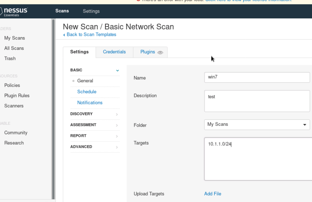Click the eye icon on Plugins tab
Viewport: 312px width, 202px height.
pos(160,53)
